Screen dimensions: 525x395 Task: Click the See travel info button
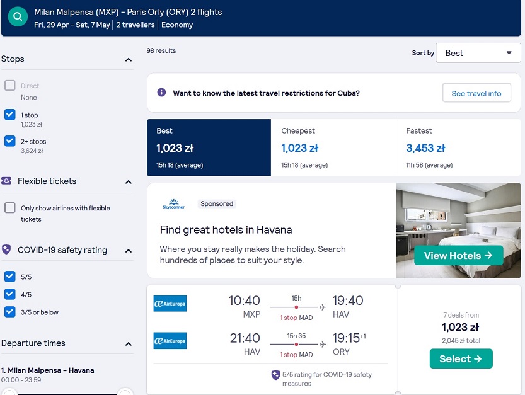point(476,93)
